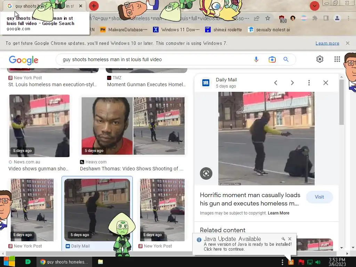Show hidden system tray icons

(282, 262)
